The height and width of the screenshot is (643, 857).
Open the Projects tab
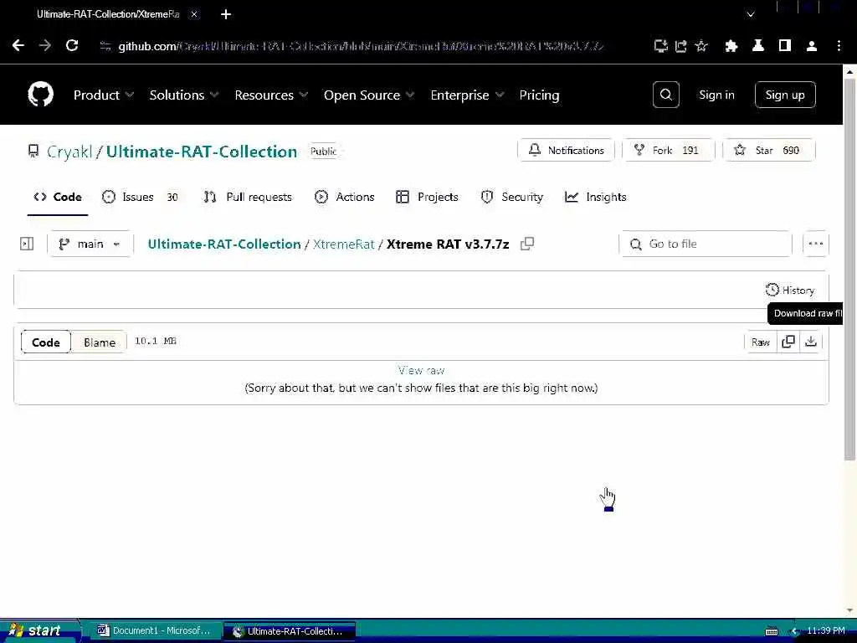point(427,197)
